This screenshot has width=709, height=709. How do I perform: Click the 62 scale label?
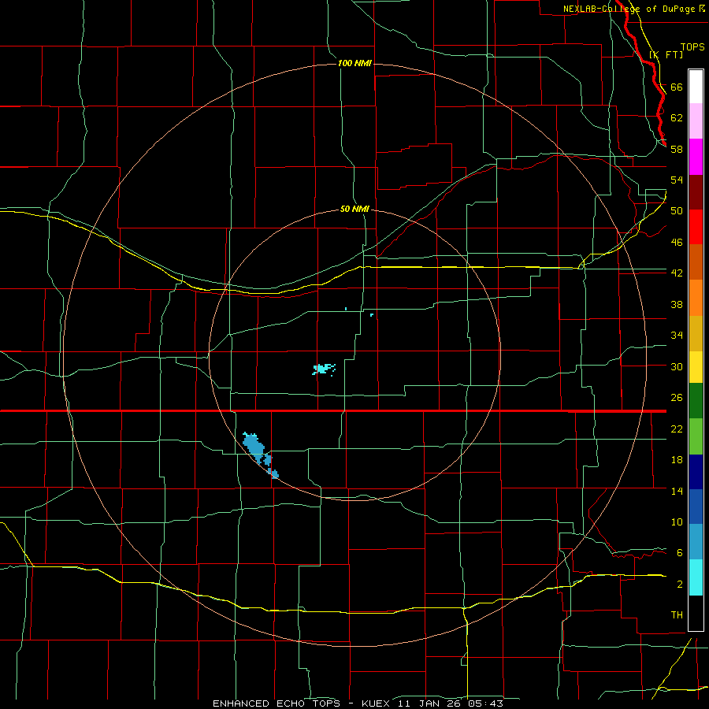coord(677,118)
